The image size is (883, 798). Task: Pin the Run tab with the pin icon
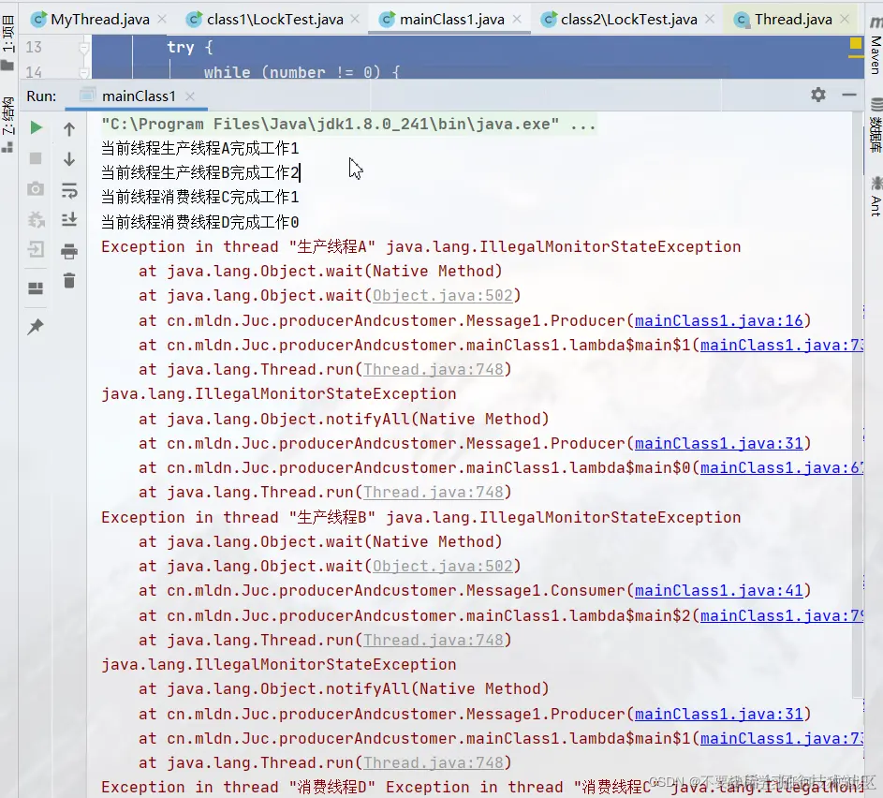(x=36, y=326)
